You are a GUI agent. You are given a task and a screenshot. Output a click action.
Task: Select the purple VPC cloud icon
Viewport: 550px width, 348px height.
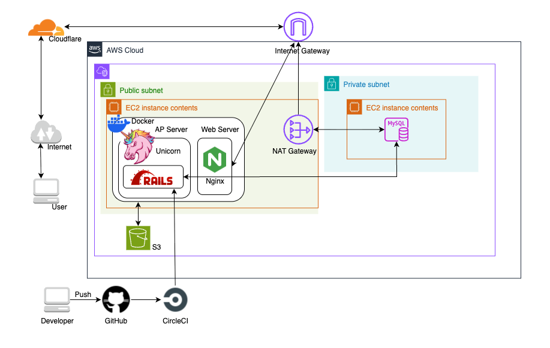(x=101, y=71)
